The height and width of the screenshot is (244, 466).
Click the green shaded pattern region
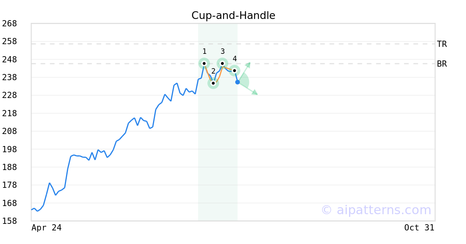(217, 155)
